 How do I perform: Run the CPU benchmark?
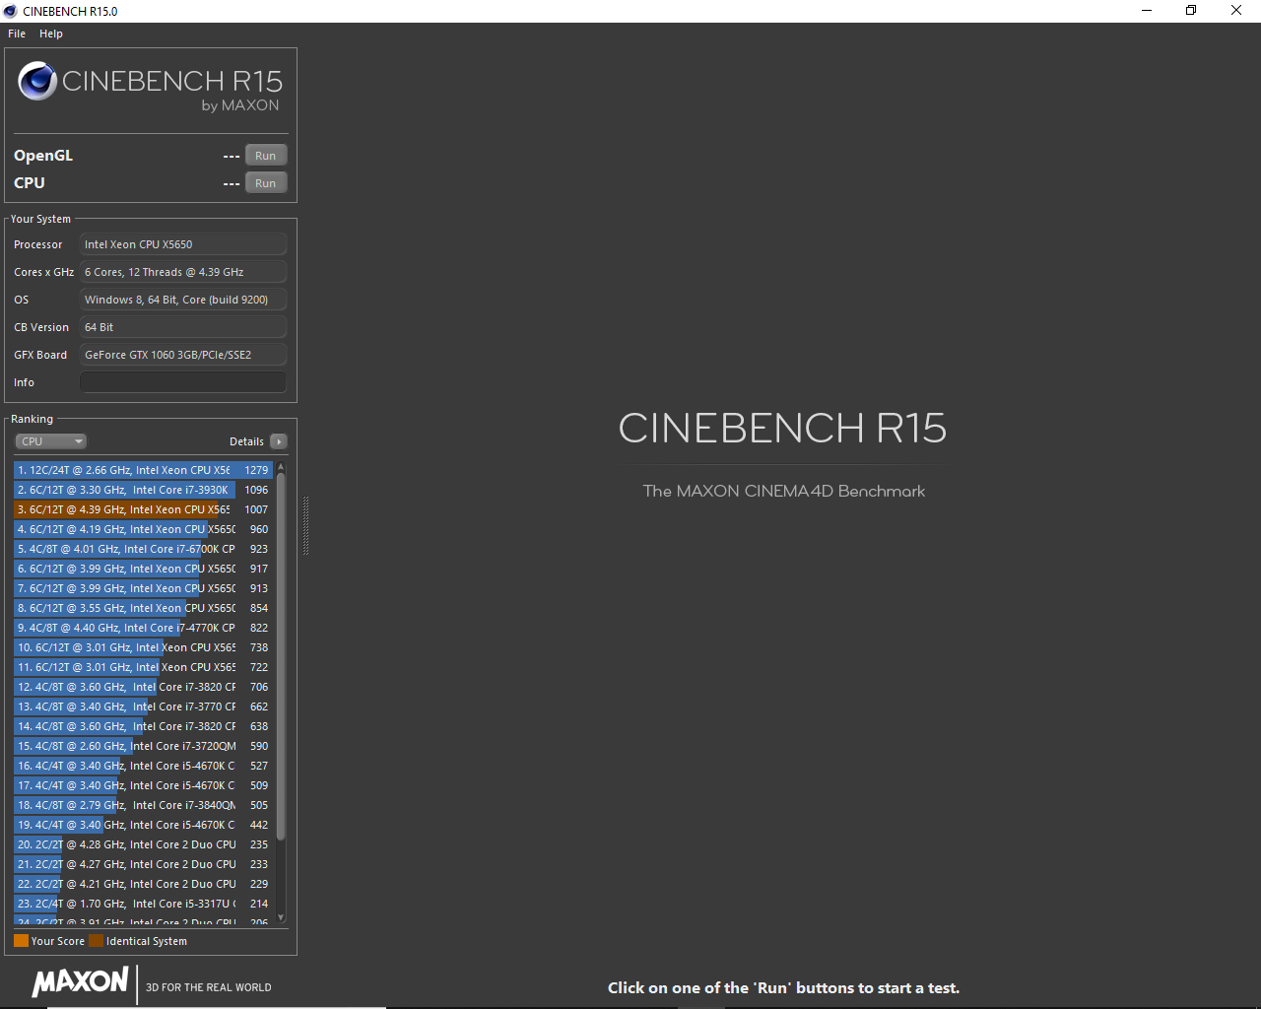[x=266, y=183]
